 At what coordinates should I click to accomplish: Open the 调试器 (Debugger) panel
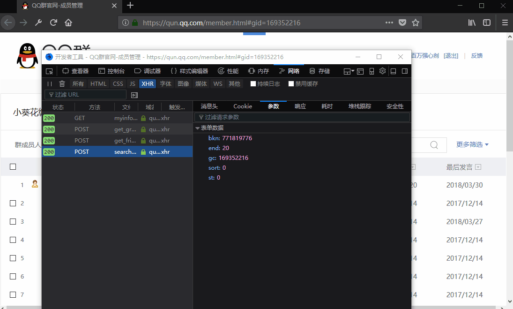click(148, 71)
